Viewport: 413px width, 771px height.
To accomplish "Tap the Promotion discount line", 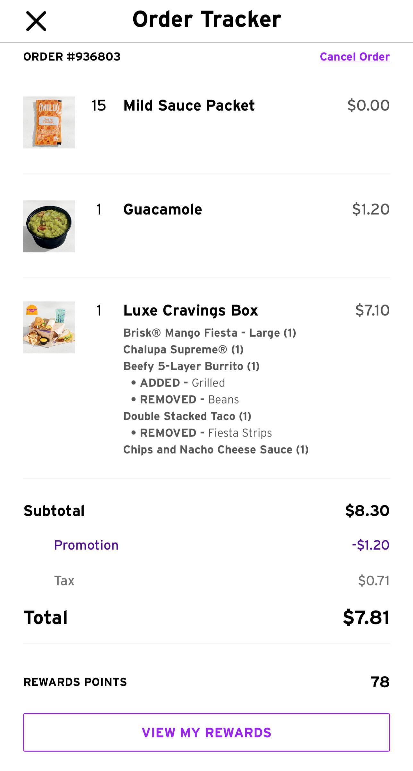I will (x=86, y=545).
